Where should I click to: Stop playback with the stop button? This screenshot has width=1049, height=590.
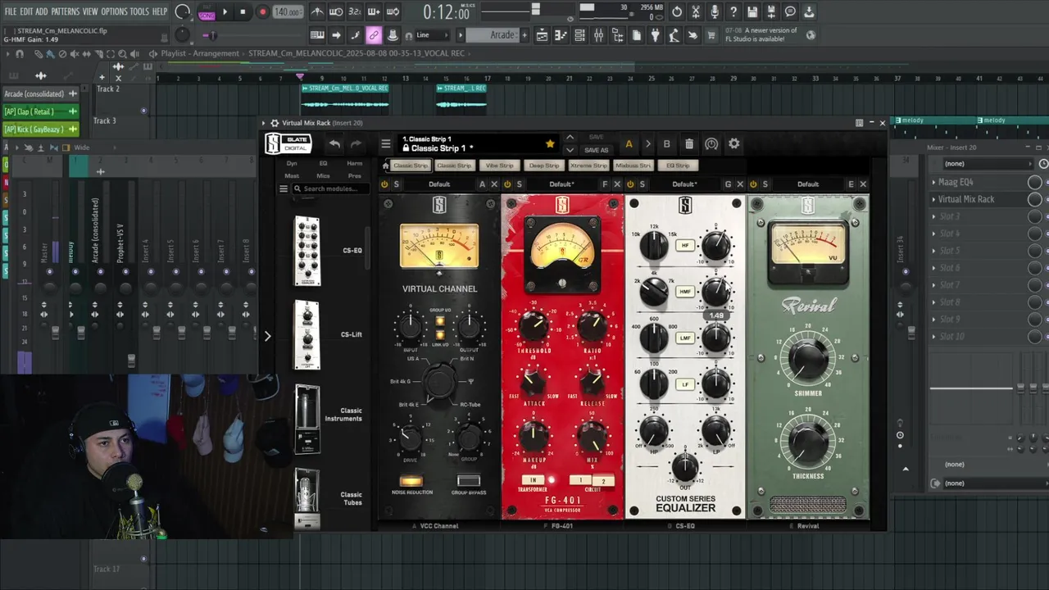243,11
